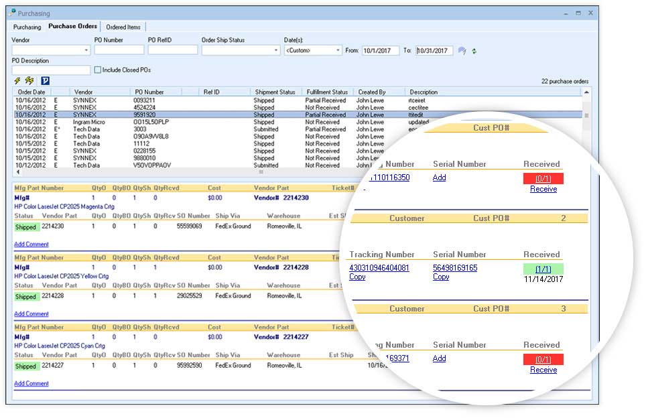
Task: Click the Receive link under the red badge
Action: (x=543, y=189)
